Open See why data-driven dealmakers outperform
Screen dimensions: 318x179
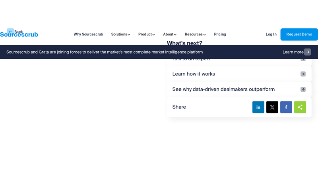pos(223,89)
